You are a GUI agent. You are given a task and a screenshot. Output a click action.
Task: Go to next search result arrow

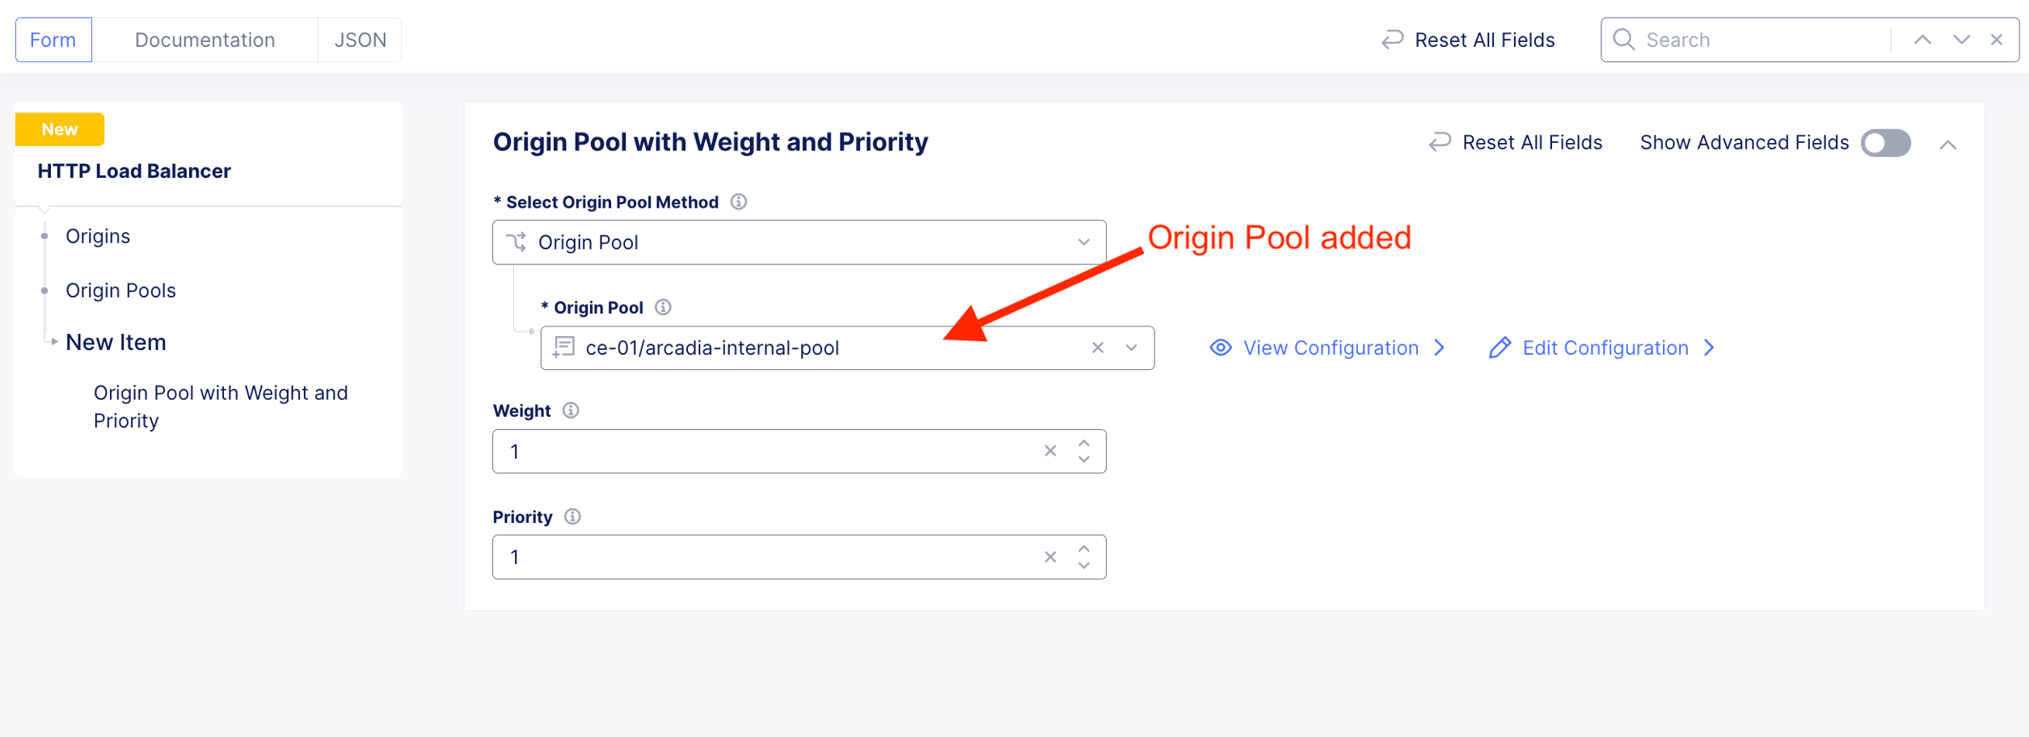pyautogui.click(x=1961, y=40)
